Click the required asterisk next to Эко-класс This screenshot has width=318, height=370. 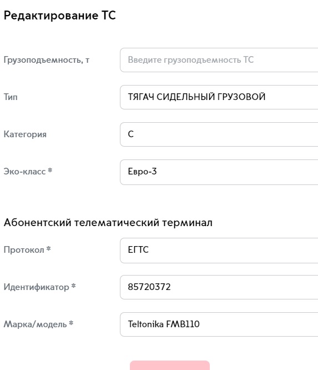[50, 170]
